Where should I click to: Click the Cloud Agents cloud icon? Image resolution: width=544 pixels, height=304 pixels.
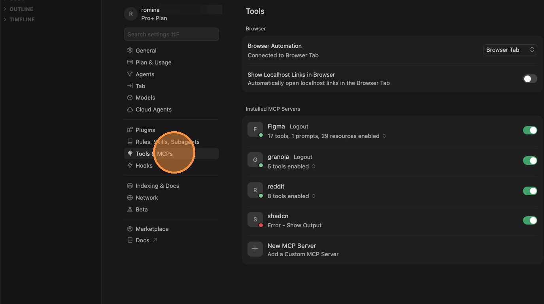pos(130,109)
